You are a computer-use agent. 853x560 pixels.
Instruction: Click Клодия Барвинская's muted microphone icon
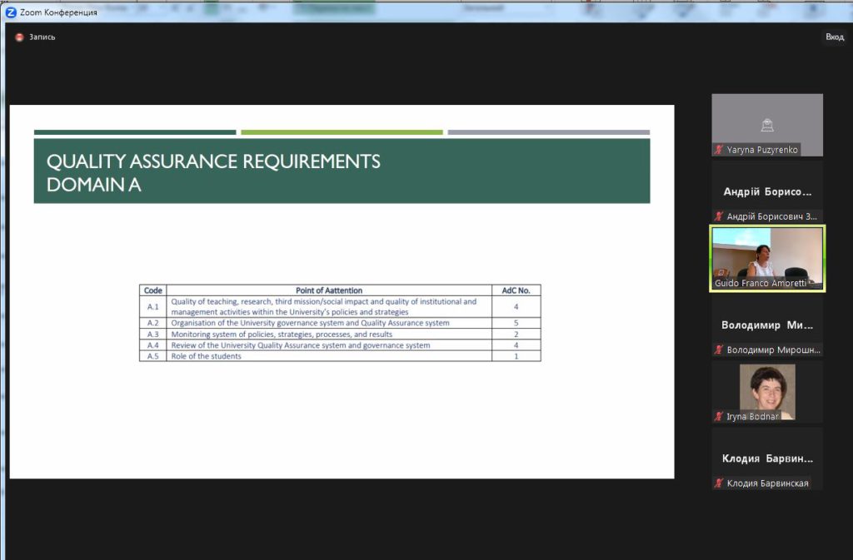click(x=719, y=483)
